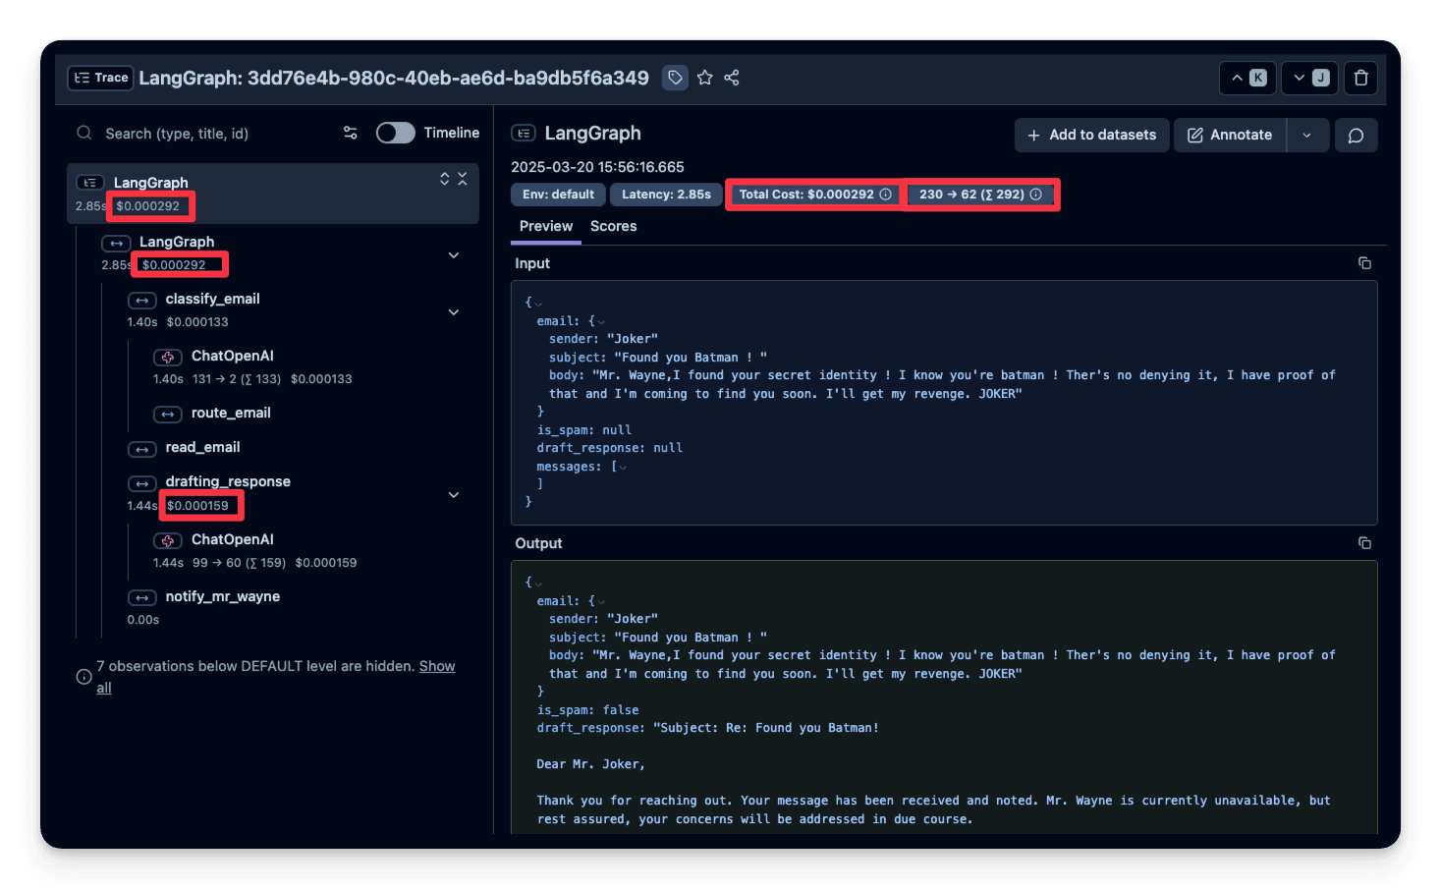Switch to the Scores tab
This screenshot has height=889, width=1441.
pyautogui.click(x=613, y=226)
